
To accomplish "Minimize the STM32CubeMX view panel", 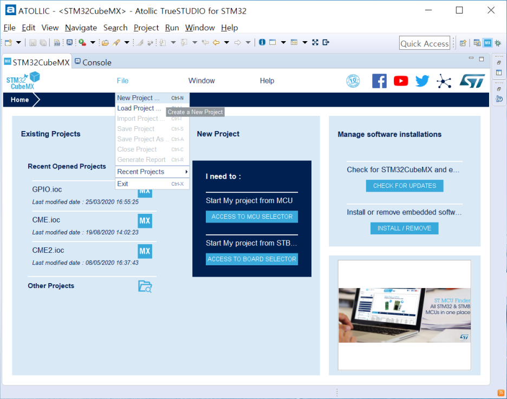I will pos(471,58).
